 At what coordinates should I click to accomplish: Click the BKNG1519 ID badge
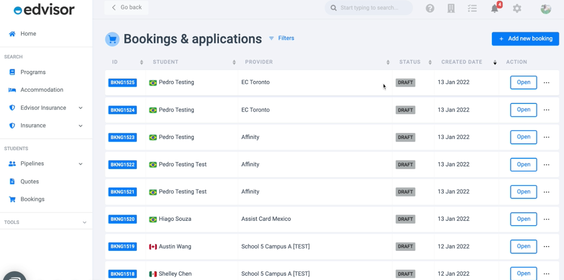click(123, 247)
